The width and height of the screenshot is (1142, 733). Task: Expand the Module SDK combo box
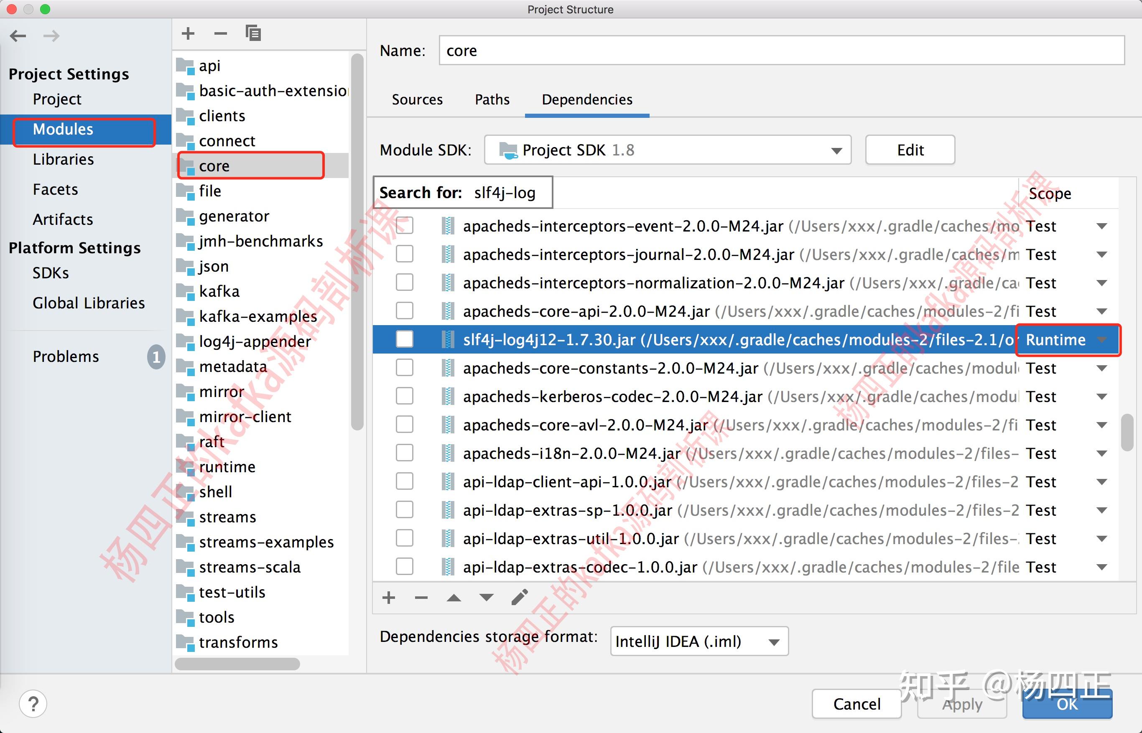668,150
